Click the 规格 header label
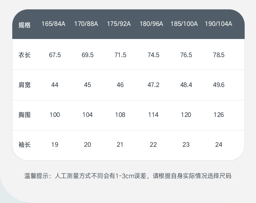The image size is (256, 203). click(25, 25)
